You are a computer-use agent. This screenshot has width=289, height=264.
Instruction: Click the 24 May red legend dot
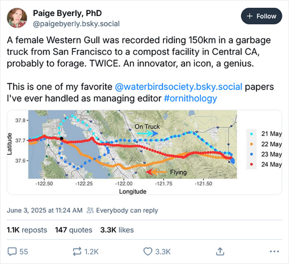pos(252,164)
